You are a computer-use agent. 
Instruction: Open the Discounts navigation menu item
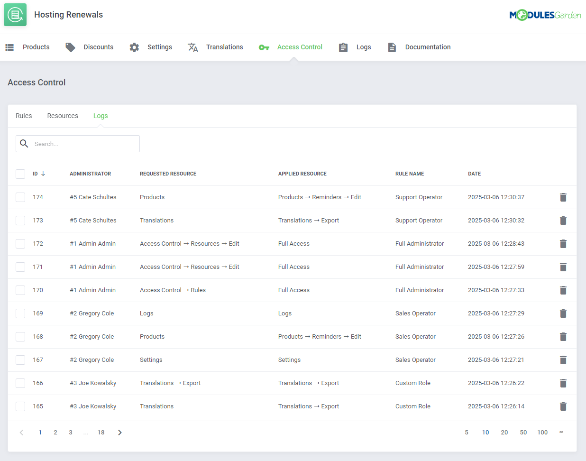tap(99, 47)
